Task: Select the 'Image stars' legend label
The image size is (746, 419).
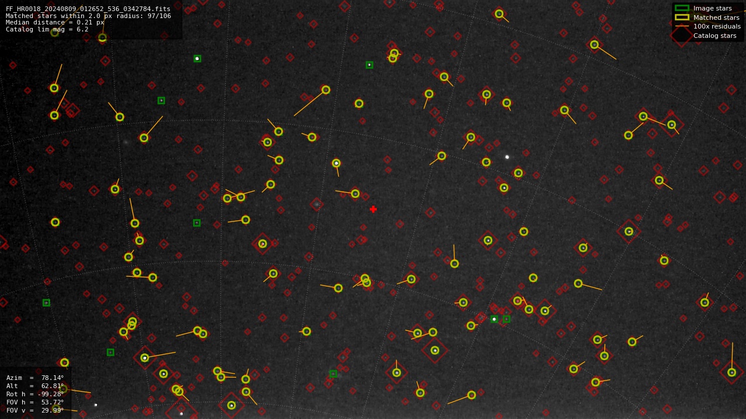Action: (x=712, y=8)
